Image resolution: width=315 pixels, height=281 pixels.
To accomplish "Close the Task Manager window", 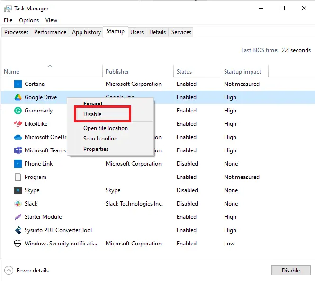I will 304,8.
